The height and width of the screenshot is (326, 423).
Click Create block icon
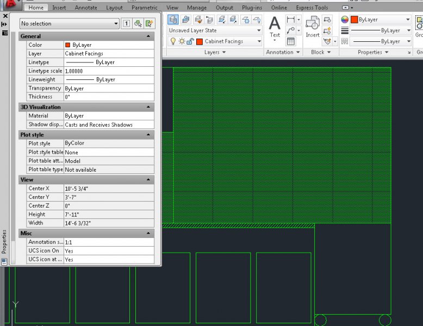327,20
